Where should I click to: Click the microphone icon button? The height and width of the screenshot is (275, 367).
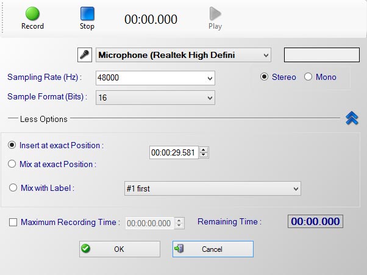(85, 55)
